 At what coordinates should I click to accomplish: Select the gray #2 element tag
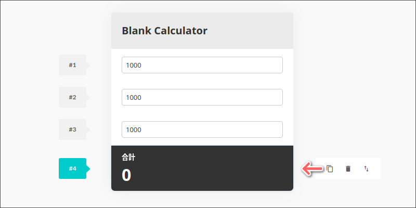pos(72,97)
